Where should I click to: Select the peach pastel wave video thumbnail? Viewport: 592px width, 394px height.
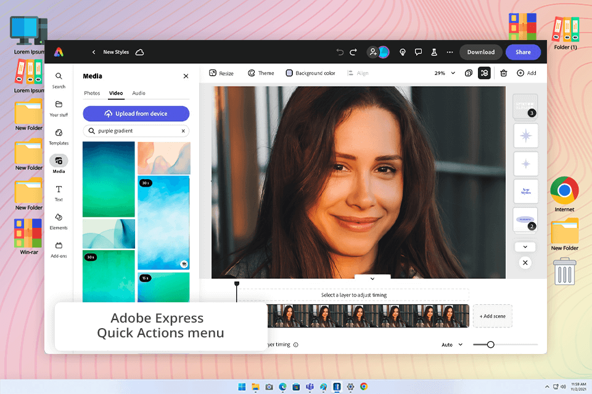164,158
